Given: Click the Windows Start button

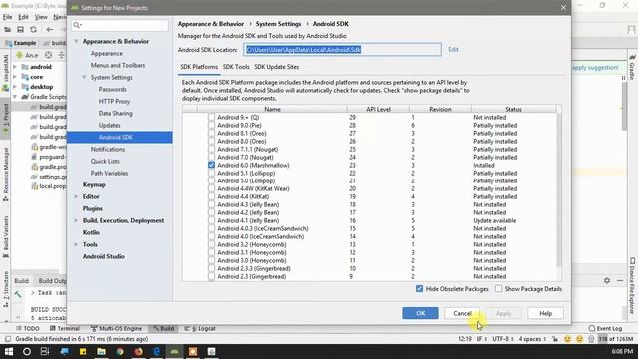Looking at the screenshot, I should [9, 351].
